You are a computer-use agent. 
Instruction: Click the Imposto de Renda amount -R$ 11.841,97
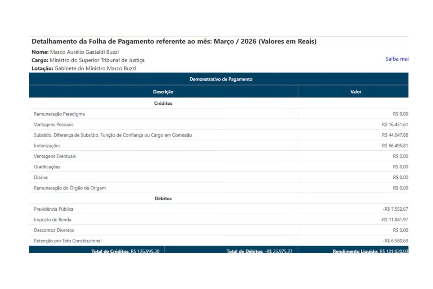click(x=394, y=220)
